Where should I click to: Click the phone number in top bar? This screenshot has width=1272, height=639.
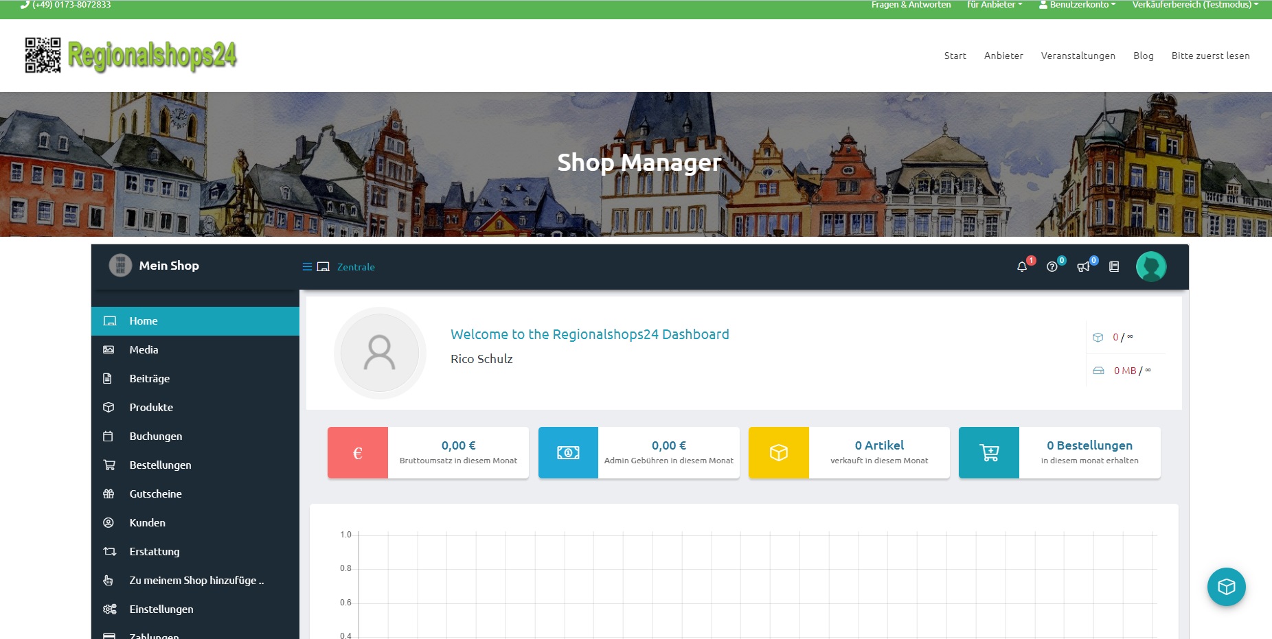click(x=71, y=5)
